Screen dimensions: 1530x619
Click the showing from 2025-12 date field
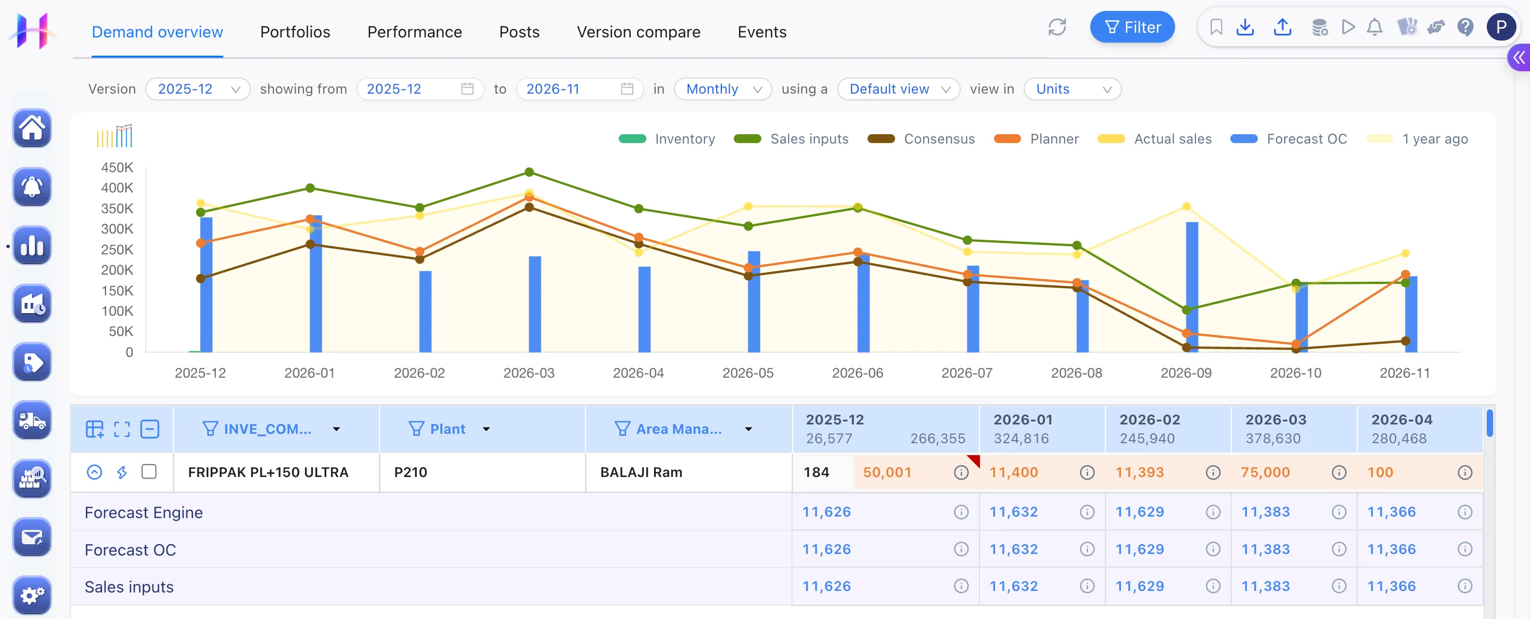coord(420,89)
